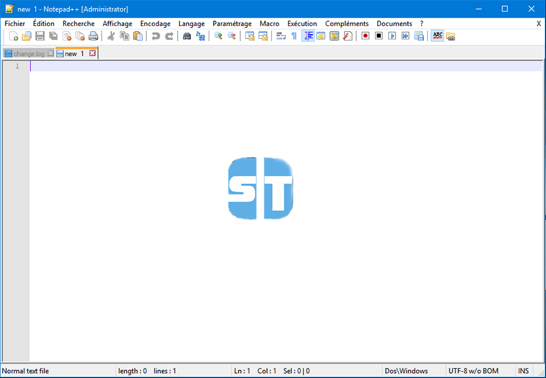The height and width of the screenshot is (378, 546).
Task: Click 'Normal text file' in status bar
Action: tap(25, 371)
